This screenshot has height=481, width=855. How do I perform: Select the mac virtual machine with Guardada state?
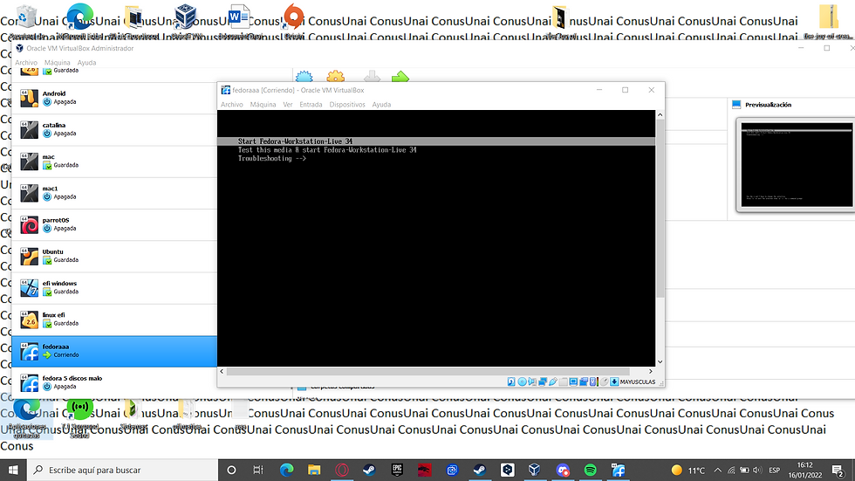tap(114, 161)
